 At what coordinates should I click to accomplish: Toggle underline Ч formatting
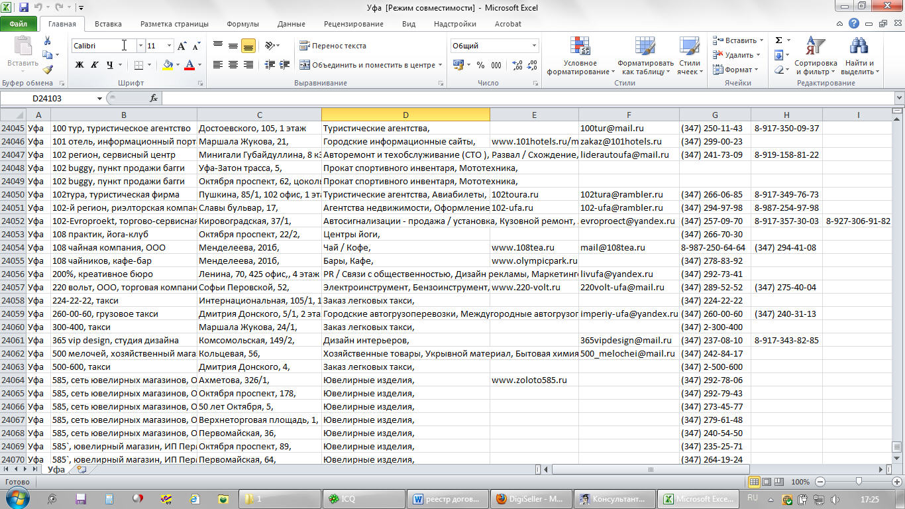coord(109,65)
